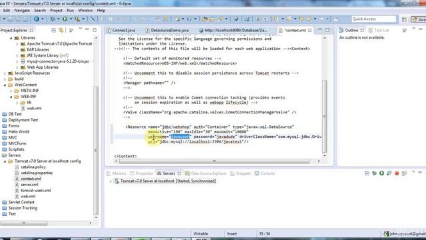
Task: Start the server in Servers view
Action: [x=381, y=173]
